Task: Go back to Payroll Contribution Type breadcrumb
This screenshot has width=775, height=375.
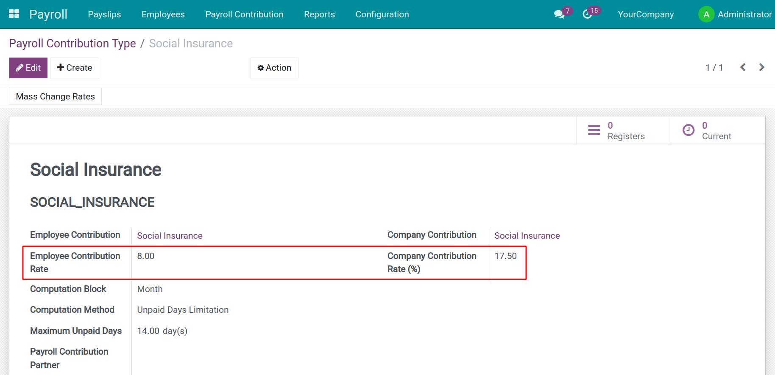Action: [72, 44]
